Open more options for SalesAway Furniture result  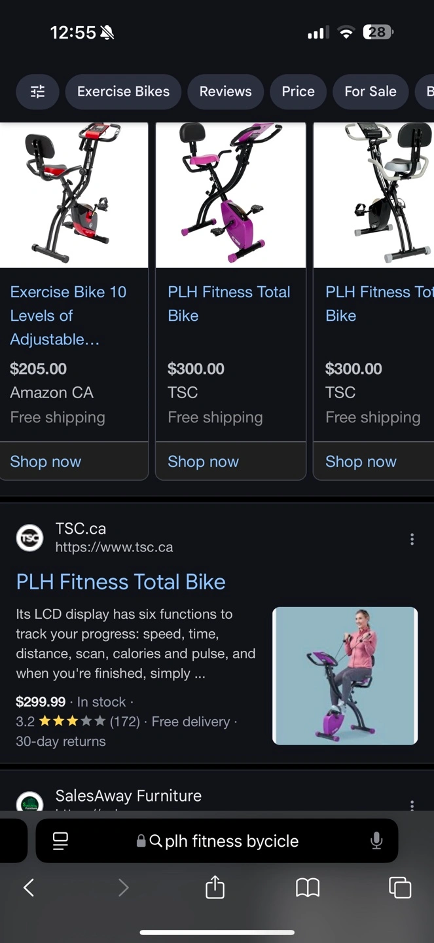pyautogui.click(x=412, y=805)
